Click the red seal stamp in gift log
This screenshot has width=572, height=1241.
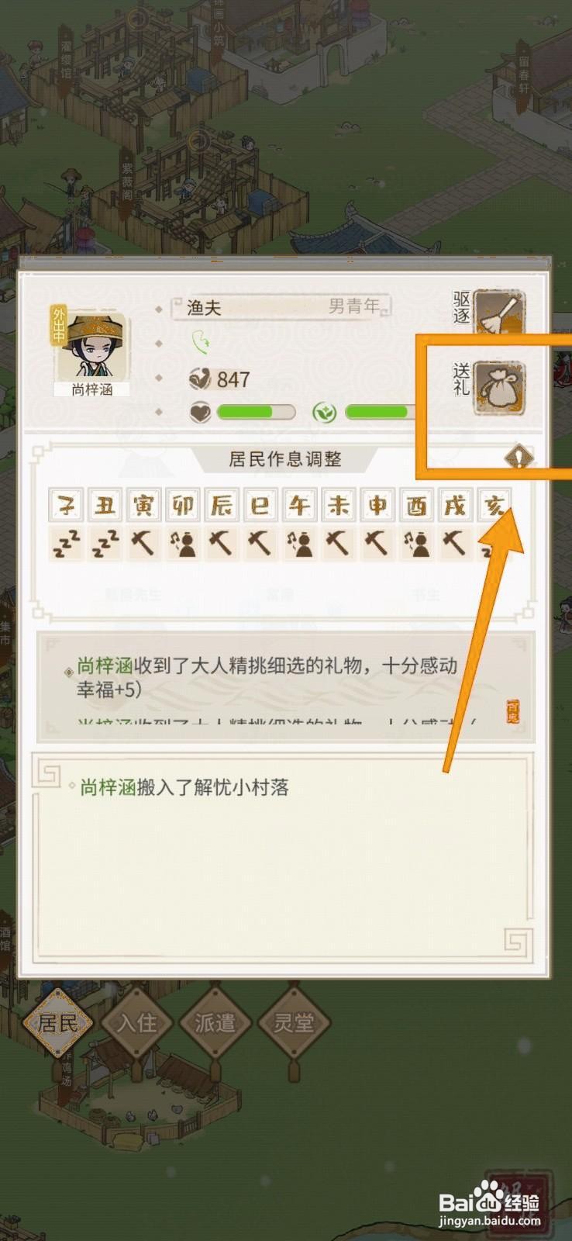pyautogui.click(x=512, y=711)
